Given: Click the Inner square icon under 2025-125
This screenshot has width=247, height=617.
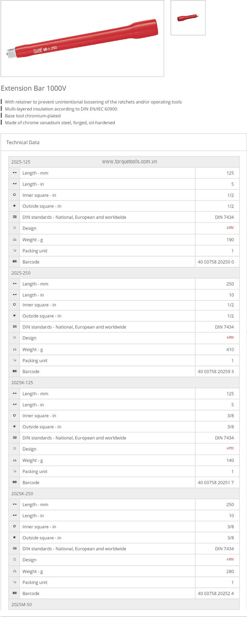Looking at the screenshot, I should [14, 195].
